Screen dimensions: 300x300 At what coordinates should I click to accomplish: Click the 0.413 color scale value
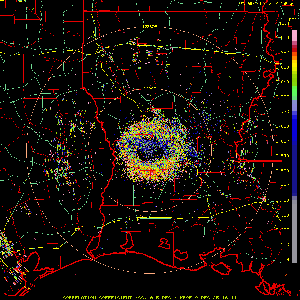pyautogui.click(x=282, y=200)
